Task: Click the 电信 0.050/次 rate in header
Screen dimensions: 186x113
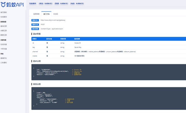Action: coord(77,4)
